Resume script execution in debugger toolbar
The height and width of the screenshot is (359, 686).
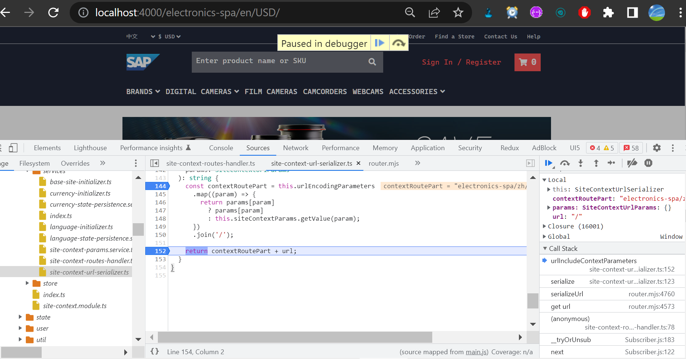pos(549,163)
